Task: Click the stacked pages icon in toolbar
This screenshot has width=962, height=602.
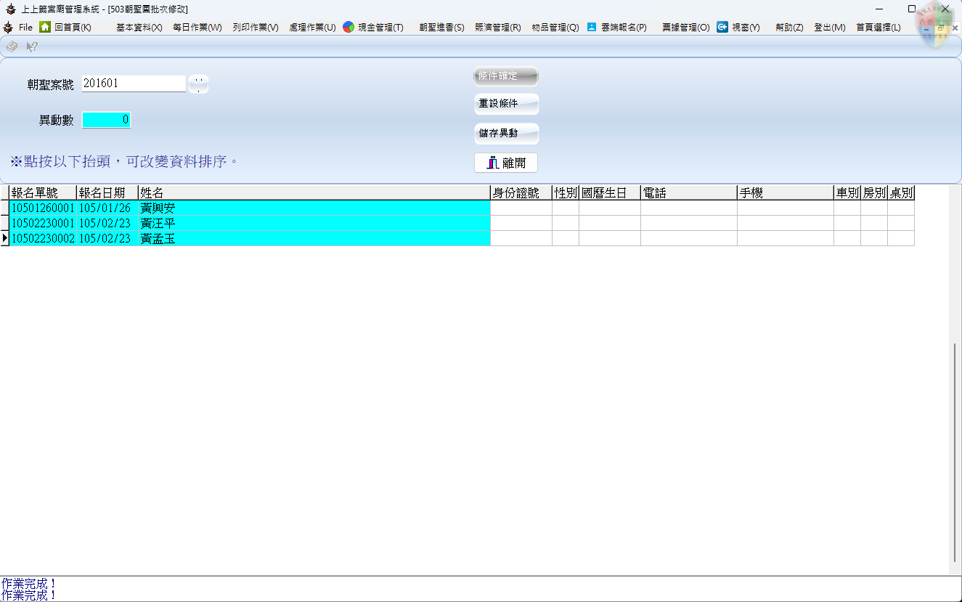Action: [12, 47]
